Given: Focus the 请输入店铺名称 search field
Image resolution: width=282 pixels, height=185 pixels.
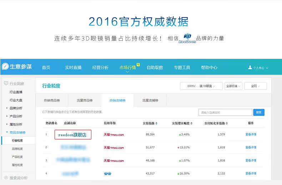Looking at the screenshot, I should [225, 112].
